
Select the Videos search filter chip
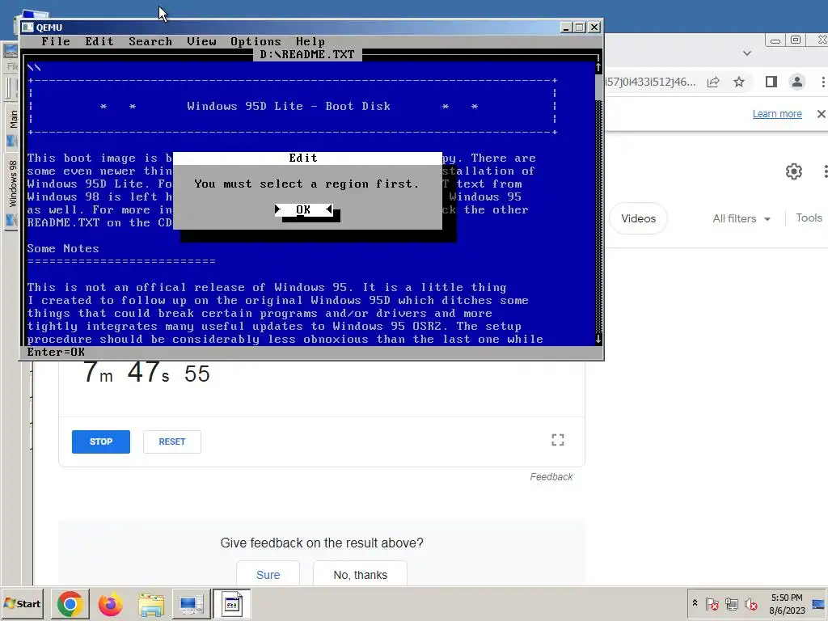click(x=638, y=218)
